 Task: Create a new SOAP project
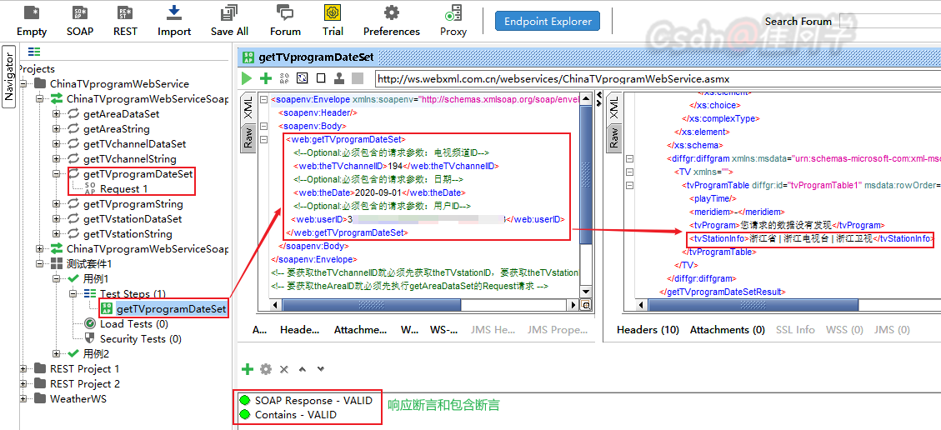(80, 21)
